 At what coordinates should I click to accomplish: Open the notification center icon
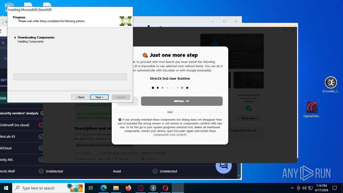coord(335,188)
